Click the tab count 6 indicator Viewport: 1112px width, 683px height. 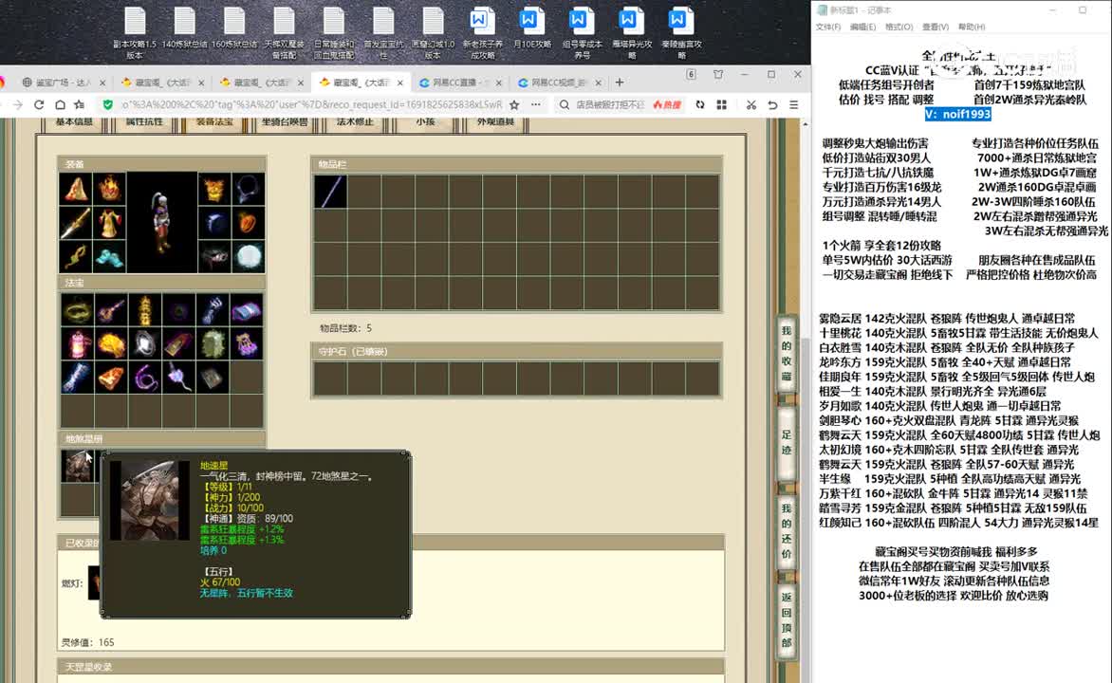(x=691, y=75)
